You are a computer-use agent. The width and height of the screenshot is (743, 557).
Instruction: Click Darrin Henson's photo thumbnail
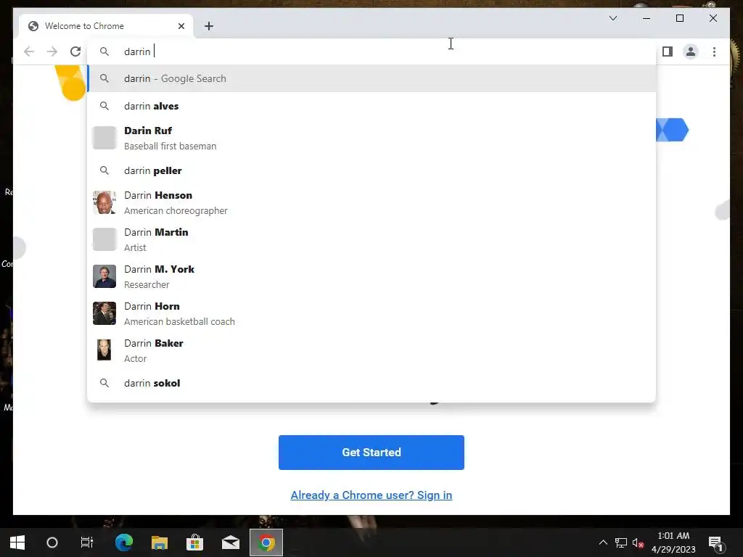click(104, 203)
